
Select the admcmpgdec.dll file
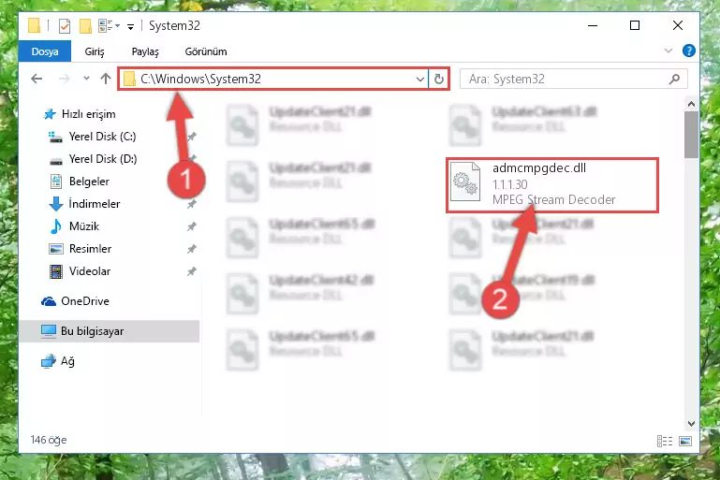[552, 184]
